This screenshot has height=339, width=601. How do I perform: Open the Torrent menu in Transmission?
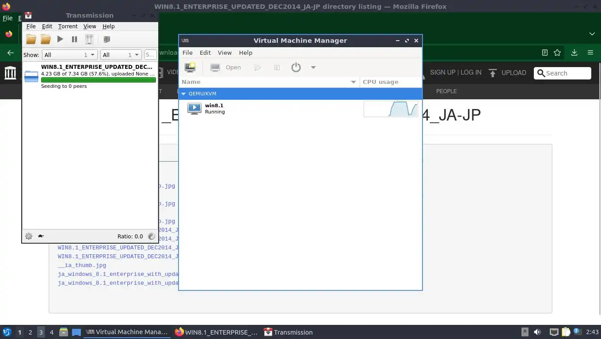[x=68, y=26]
